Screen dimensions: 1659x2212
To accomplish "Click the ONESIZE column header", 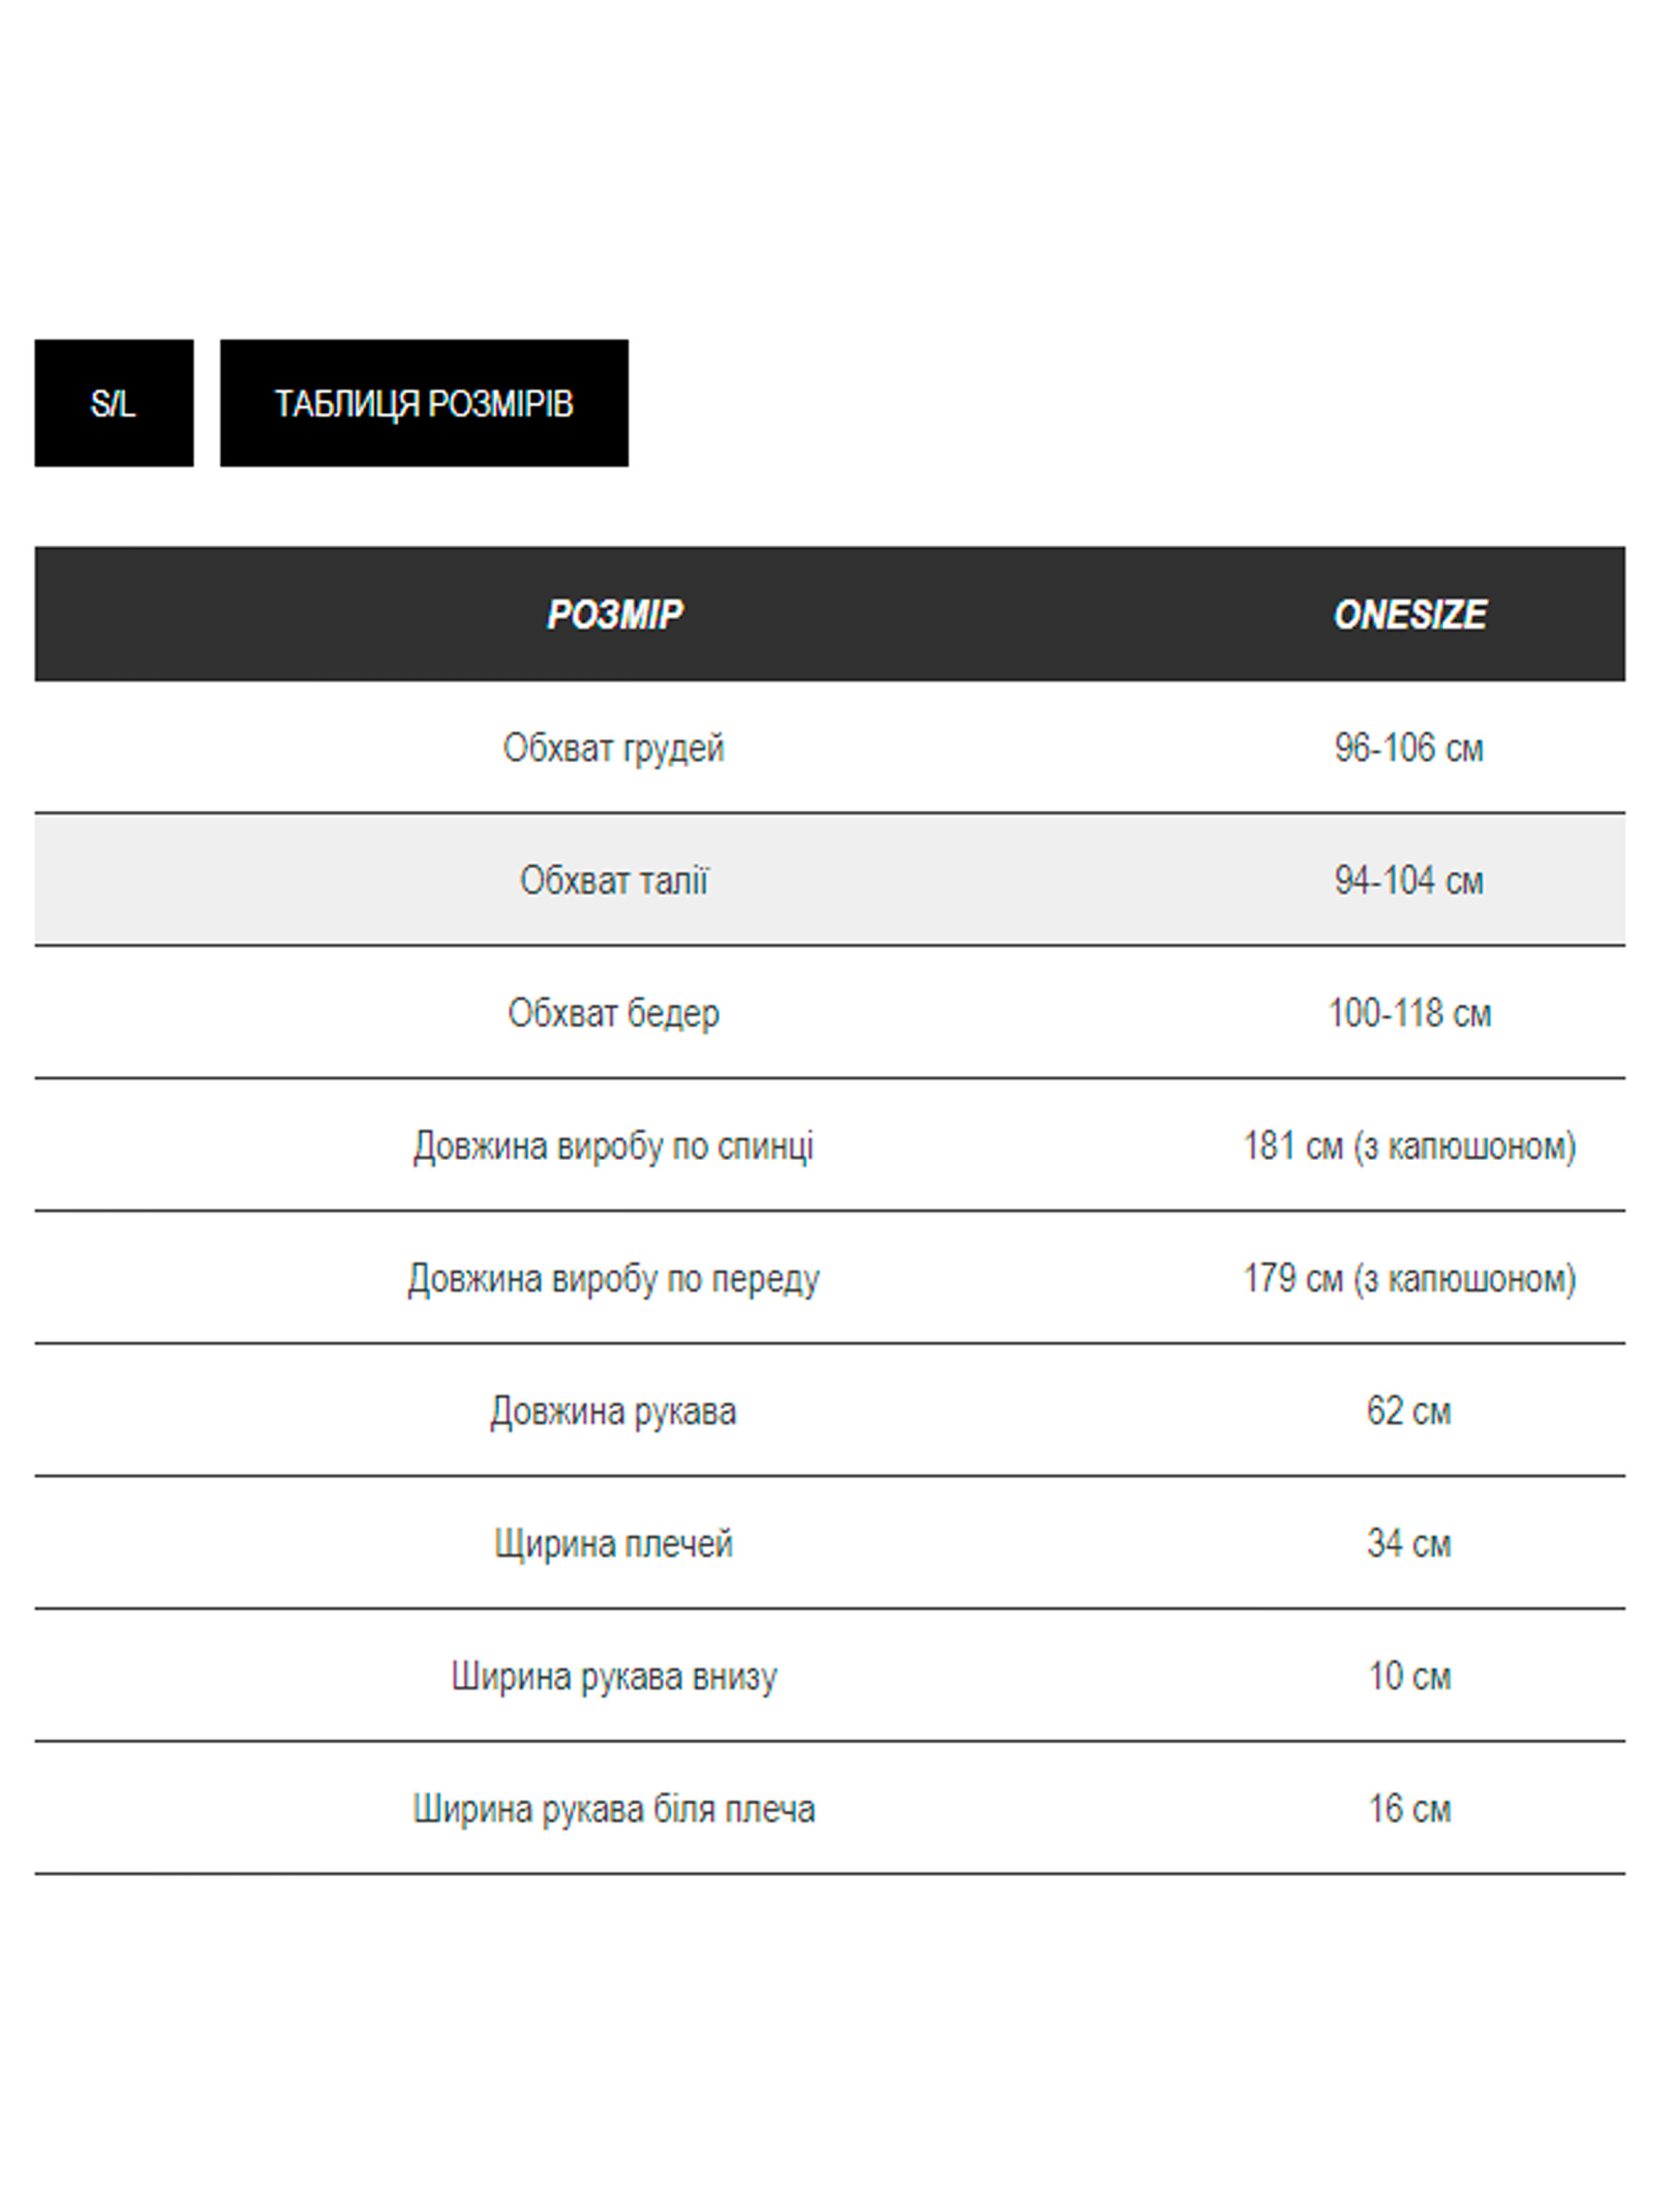I will click(1409, 614).
